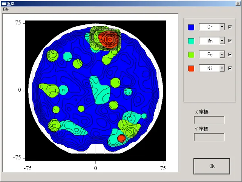Open the Ni element dropdown
Viewport: 242px width, 182px height.
coord(222,68)
